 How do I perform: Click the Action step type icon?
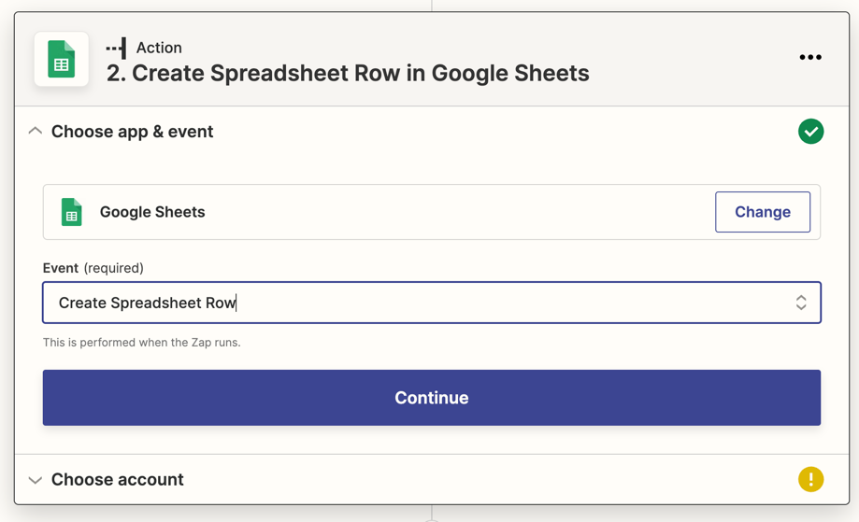tap(116, 48)
